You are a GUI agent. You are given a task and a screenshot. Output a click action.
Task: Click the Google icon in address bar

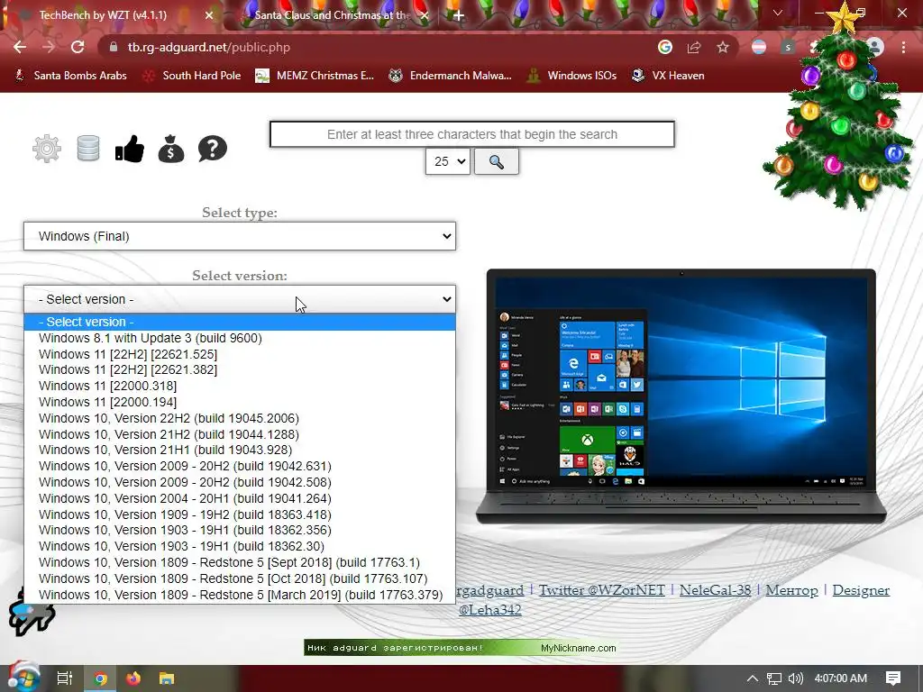click(665, 47)
